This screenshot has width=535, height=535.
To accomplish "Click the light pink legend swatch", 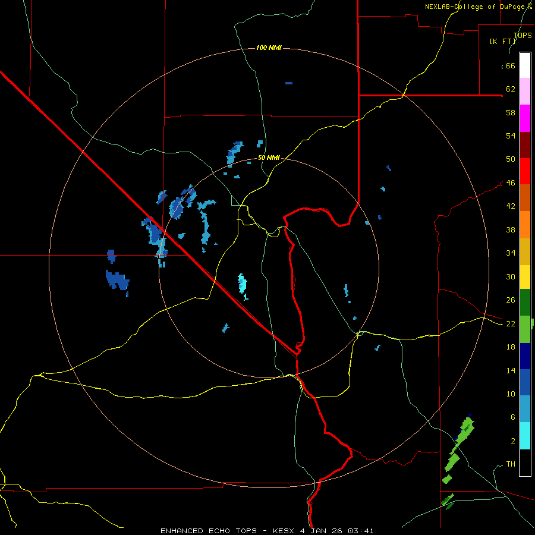I will (x=525, y=92).
